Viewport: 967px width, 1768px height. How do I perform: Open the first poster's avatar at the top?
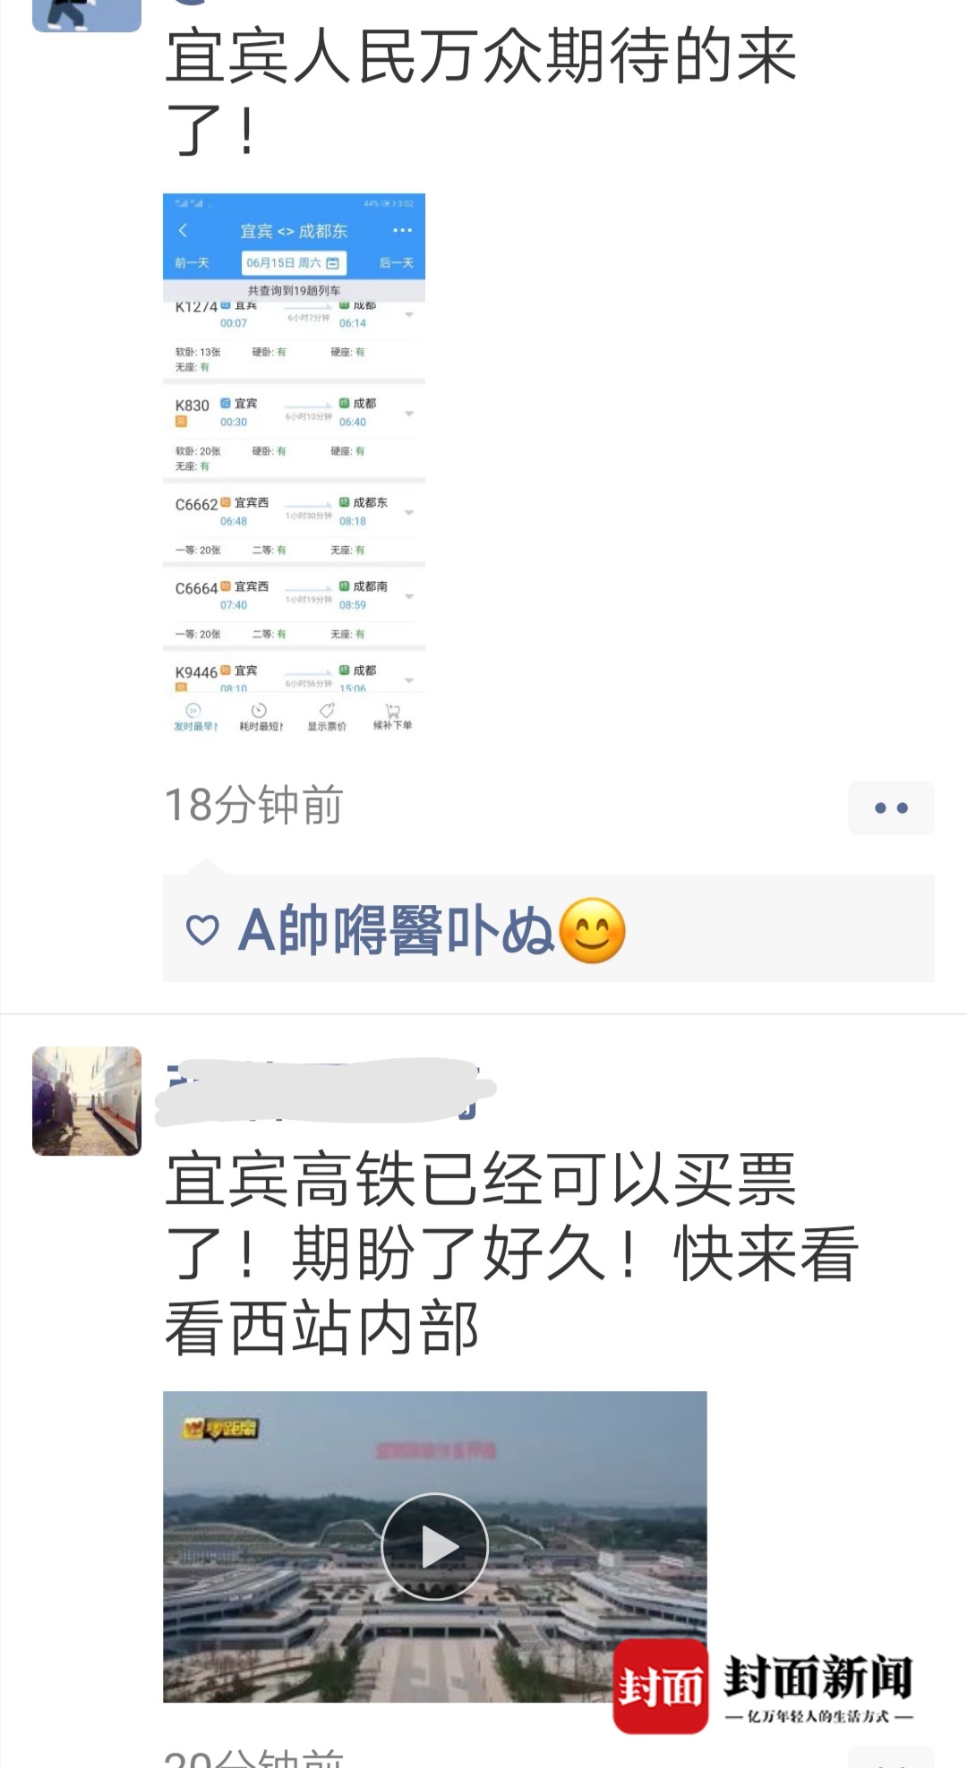(x=87, y=15)
